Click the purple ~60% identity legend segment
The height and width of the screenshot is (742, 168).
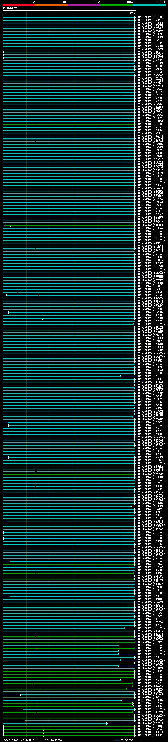point(84,5)
